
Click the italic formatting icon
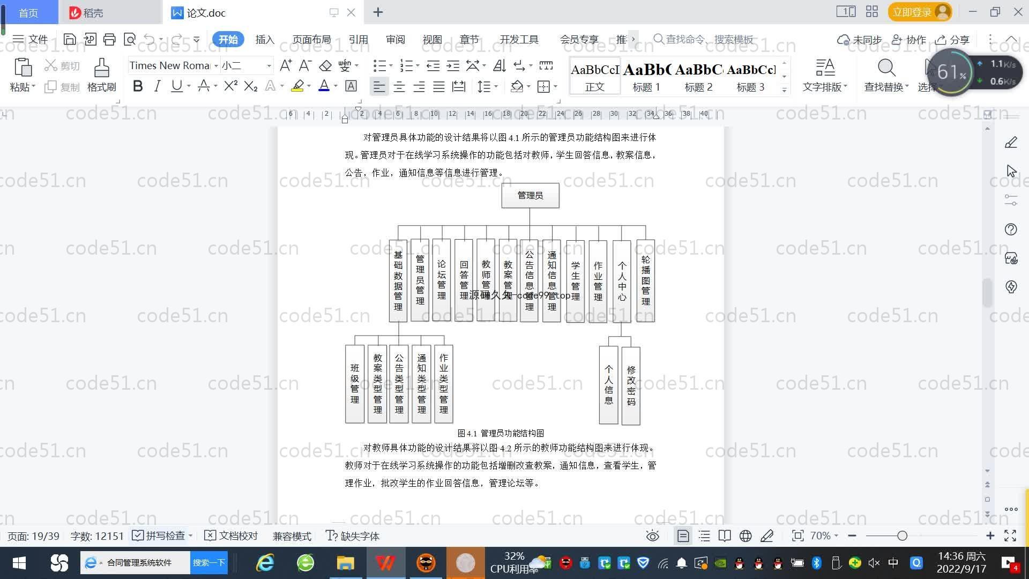157,86
